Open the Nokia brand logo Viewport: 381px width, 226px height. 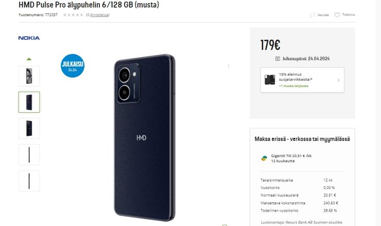pos(29,38)
